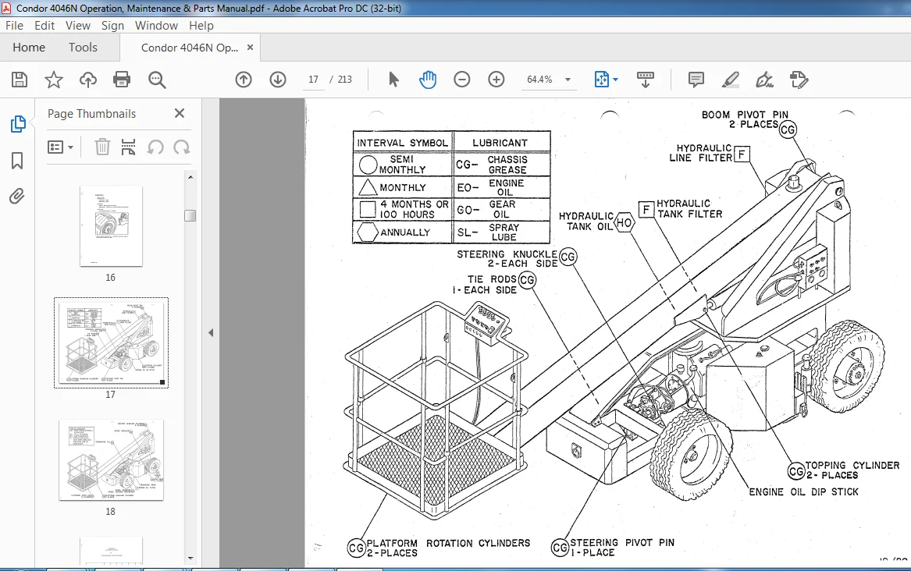Viewport: 911px width, 571px height.
Task: Click the 'HYDRAULIC TANK FILTER' label
Action: point(689,209)
